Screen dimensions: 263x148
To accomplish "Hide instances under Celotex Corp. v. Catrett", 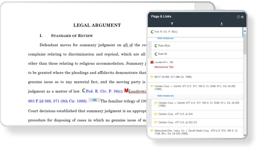I will pos(165,96).
